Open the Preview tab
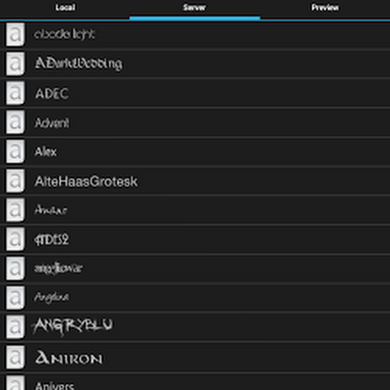The height and width of the screenshot is (390, 390). 325,8
